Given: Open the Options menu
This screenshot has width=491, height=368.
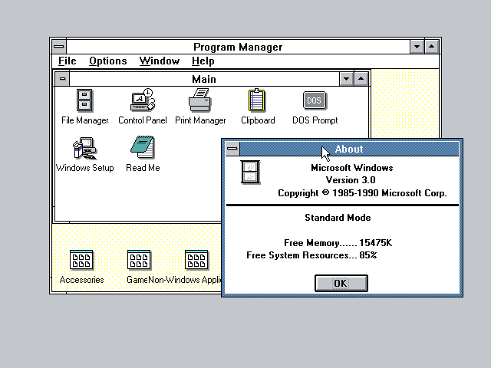Looking at the screenshot, I should 108,61.
